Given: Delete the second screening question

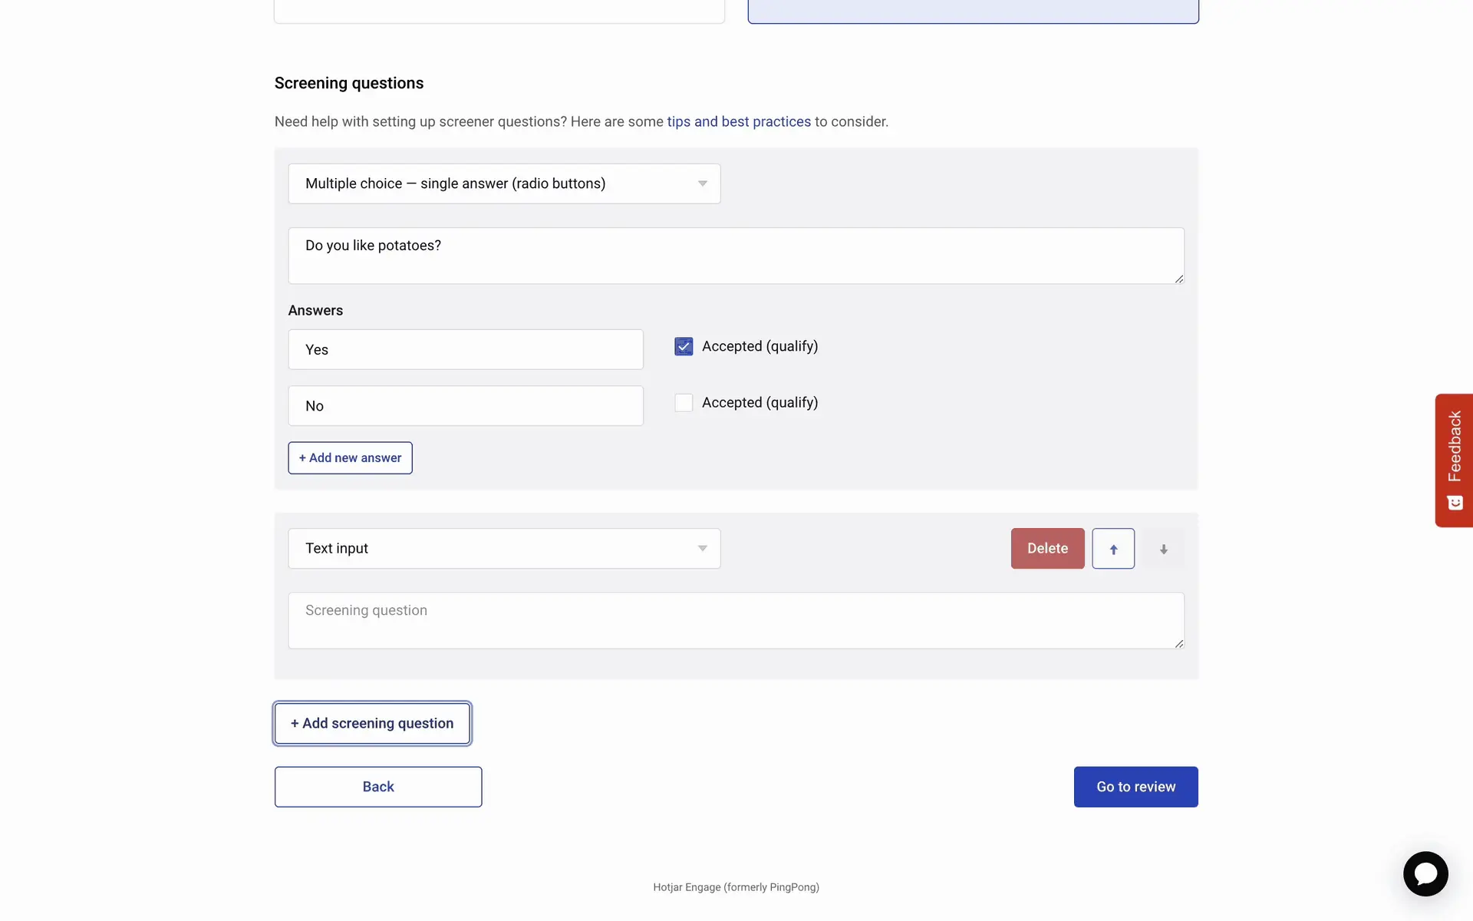Looking at the screenshot, I should (x=1047, y=549).
